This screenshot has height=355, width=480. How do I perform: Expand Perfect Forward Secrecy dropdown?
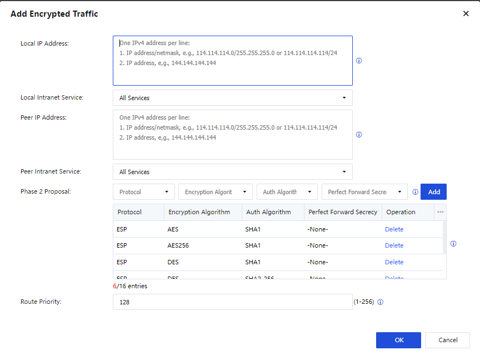tap(364, 192)
